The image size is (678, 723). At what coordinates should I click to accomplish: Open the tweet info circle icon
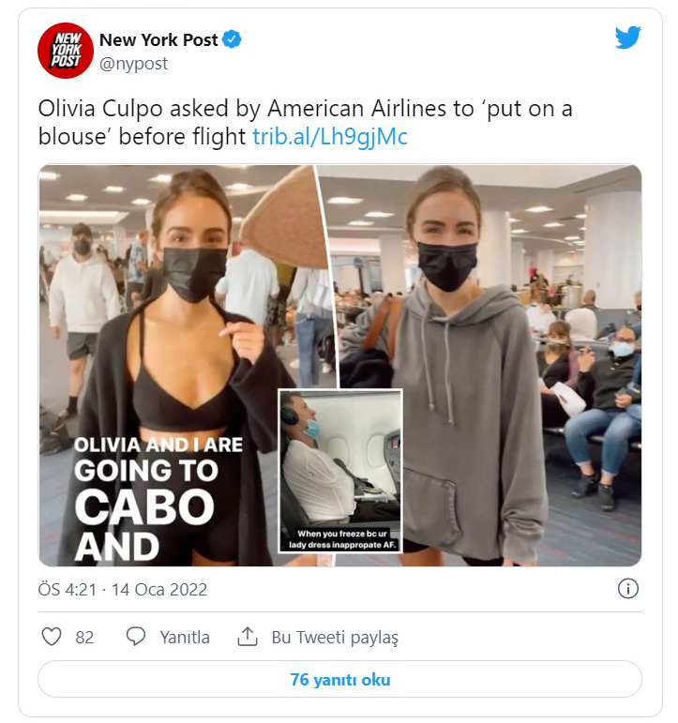627,589
